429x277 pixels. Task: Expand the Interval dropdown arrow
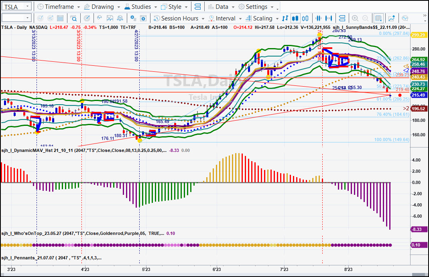240,18
